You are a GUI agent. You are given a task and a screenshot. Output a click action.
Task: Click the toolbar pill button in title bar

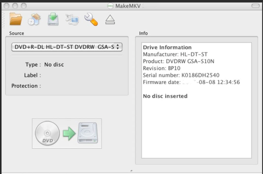pyautogui.click(x=255, y=6)
